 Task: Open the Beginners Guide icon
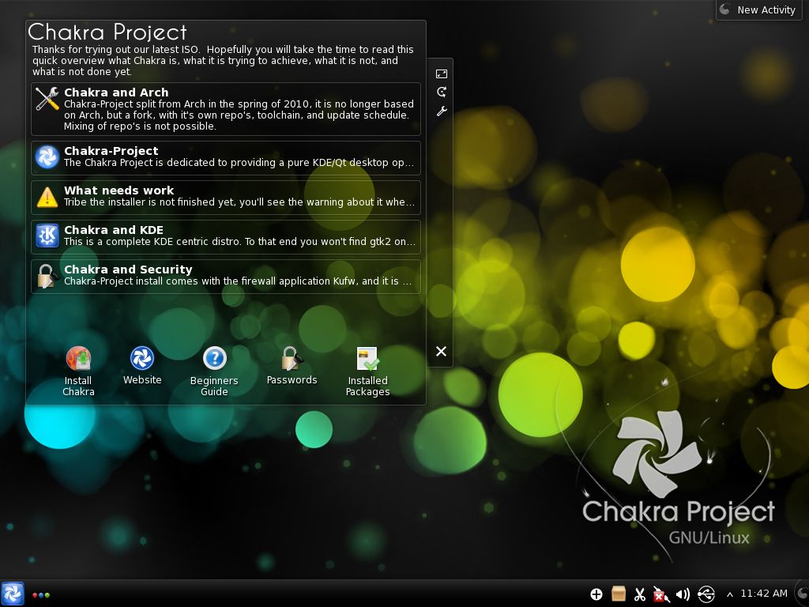[x=214, y=371]
